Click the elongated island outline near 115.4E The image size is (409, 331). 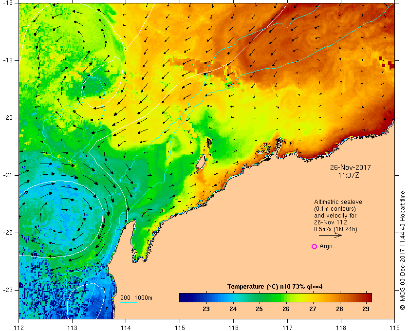point(200,163)
